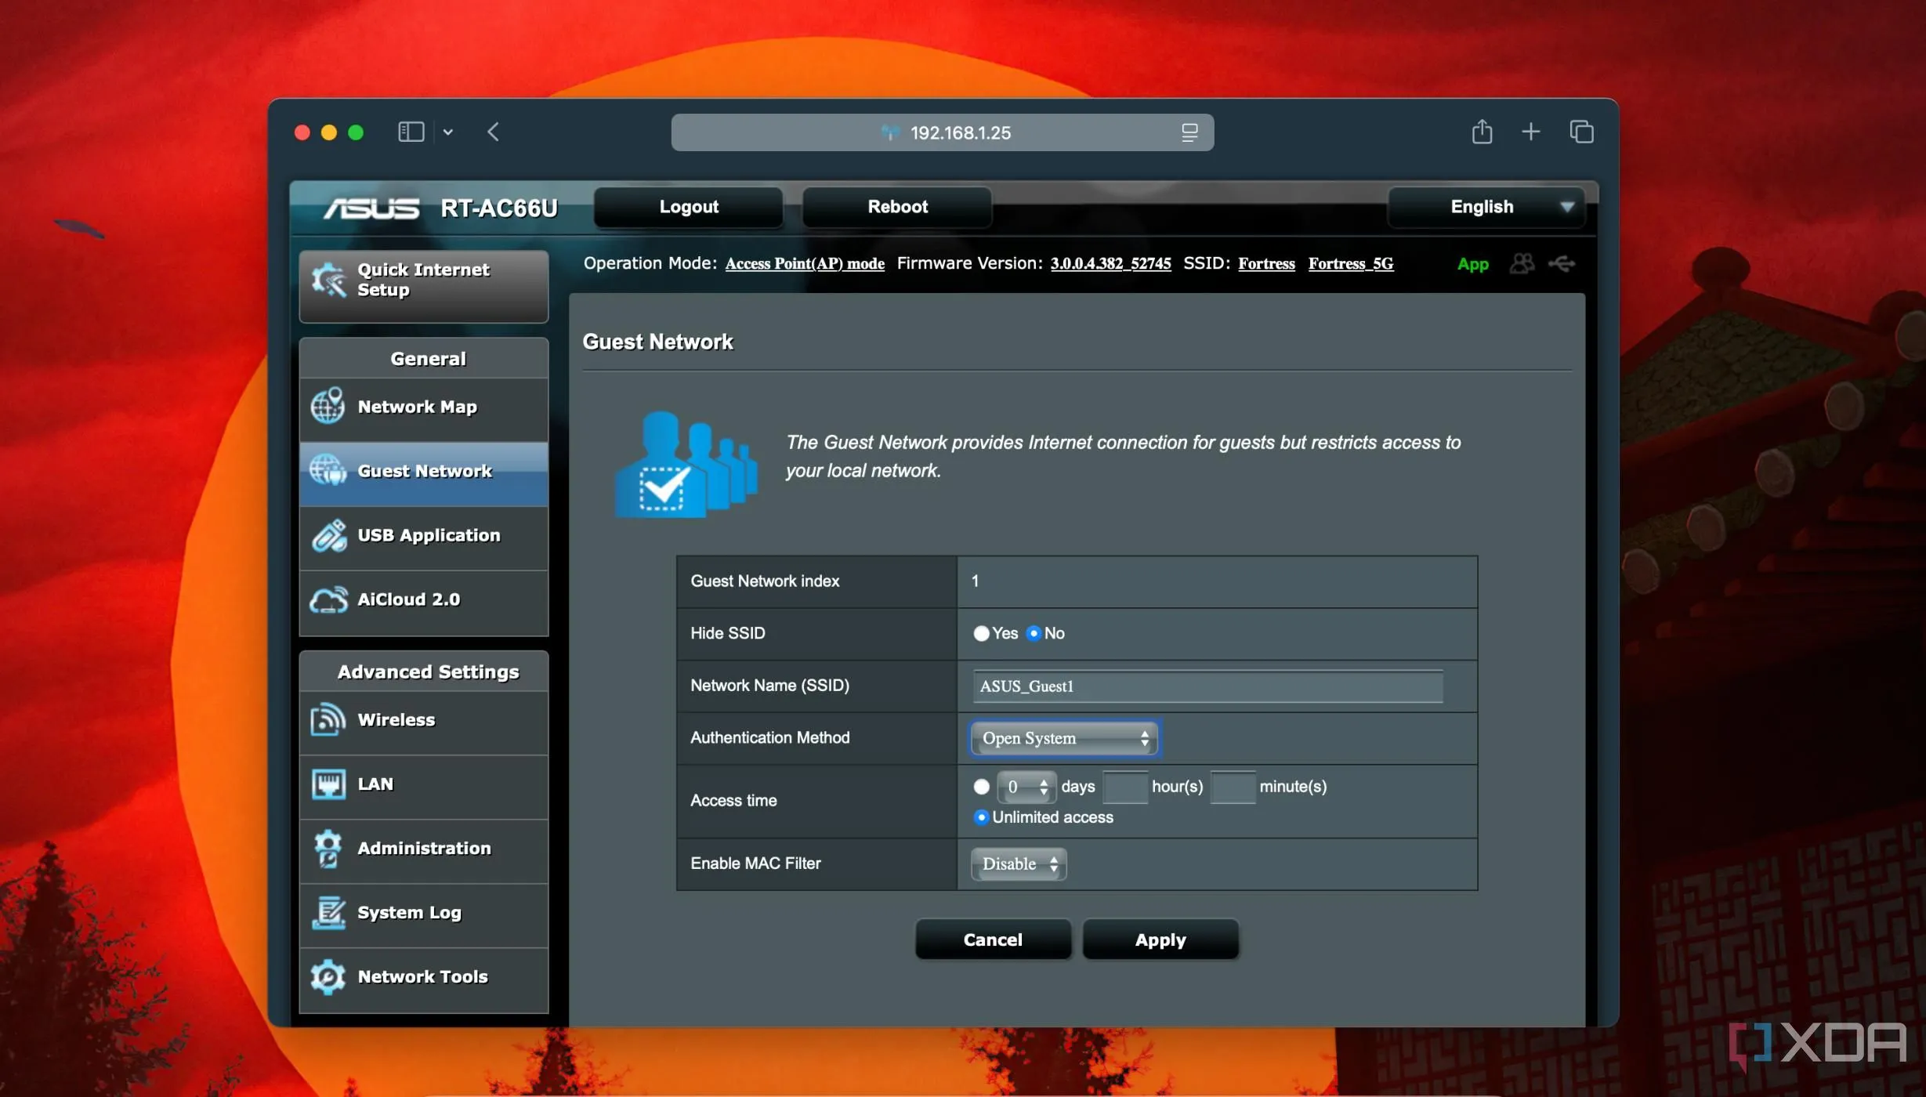Click the access time hour(s) field
1926x1097 pixels.
tap(1124, 787)
